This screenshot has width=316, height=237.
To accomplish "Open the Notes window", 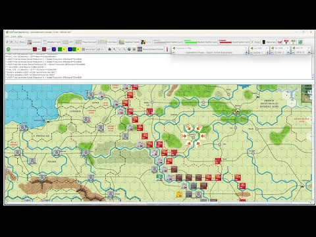I will click(x=255, y=42).
